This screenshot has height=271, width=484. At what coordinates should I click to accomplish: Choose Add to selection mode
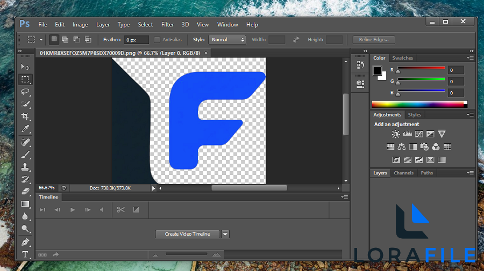[65, 39]
